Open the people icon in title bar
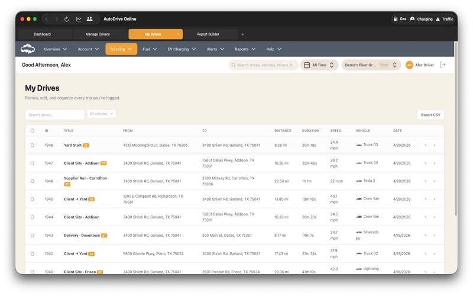 (90, 19)
